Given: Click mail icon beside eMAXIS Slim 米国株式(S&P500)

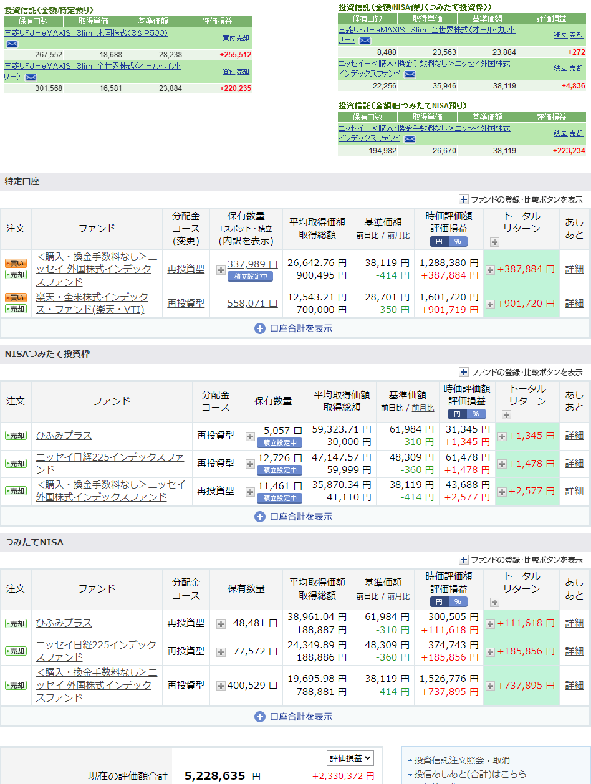Looking at the screenshot, I should click(x=12, y=44).
